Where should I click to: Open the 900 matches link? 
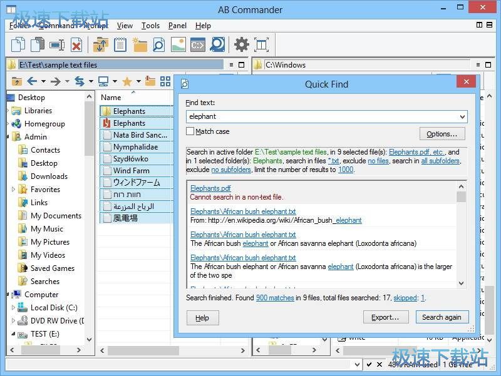274,298
